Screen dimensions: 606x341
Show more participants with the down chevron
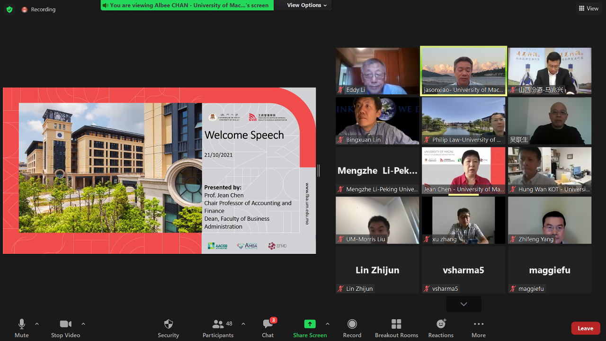coord(463,304)
